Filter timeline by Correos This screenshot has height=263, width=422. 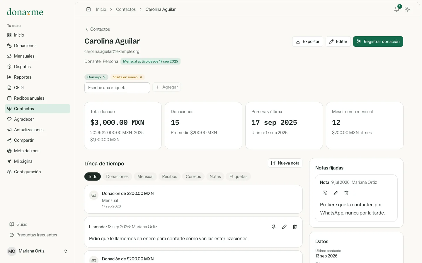(x=193, y=177)
